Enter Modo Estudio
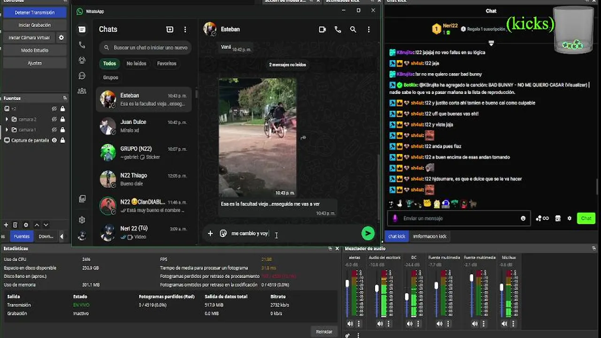Viewport: 601px width, 338px height. pos(34,50)
